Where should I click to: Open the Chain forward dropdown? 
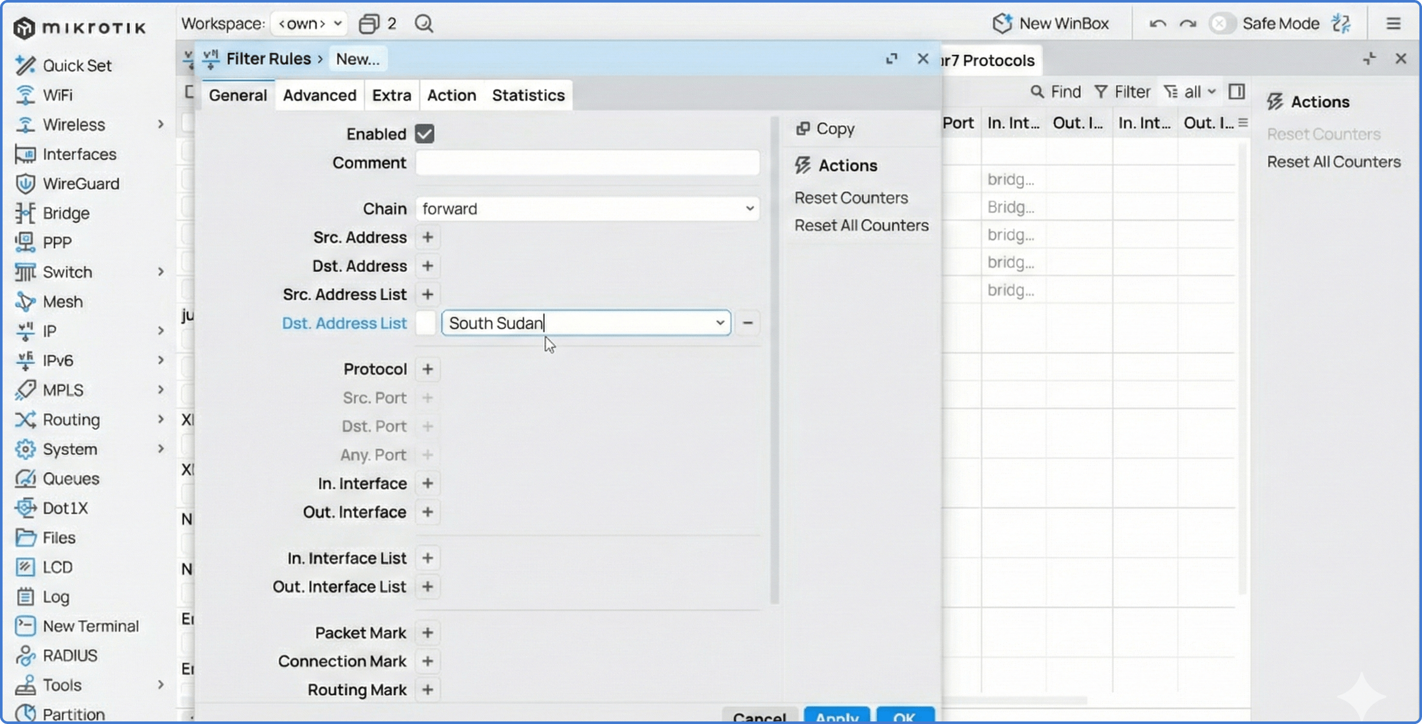587,208
